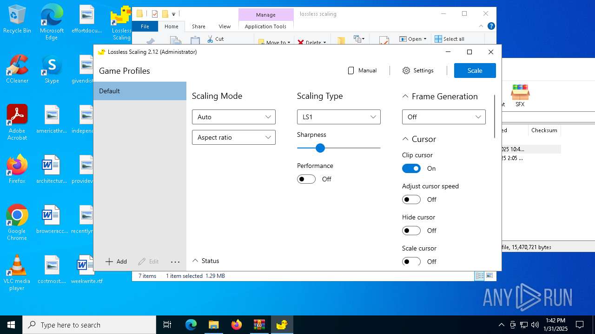Collapse the Cursor section

[405, 139]
